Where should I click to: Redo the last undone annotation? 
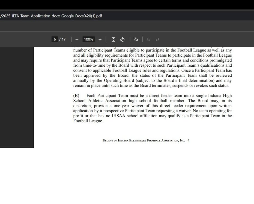[157, 39]
